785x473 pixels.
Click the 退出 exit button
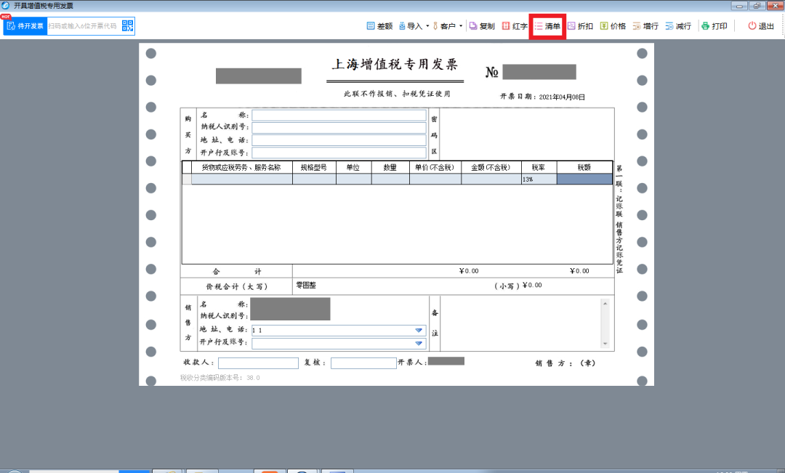coord(761,26)
